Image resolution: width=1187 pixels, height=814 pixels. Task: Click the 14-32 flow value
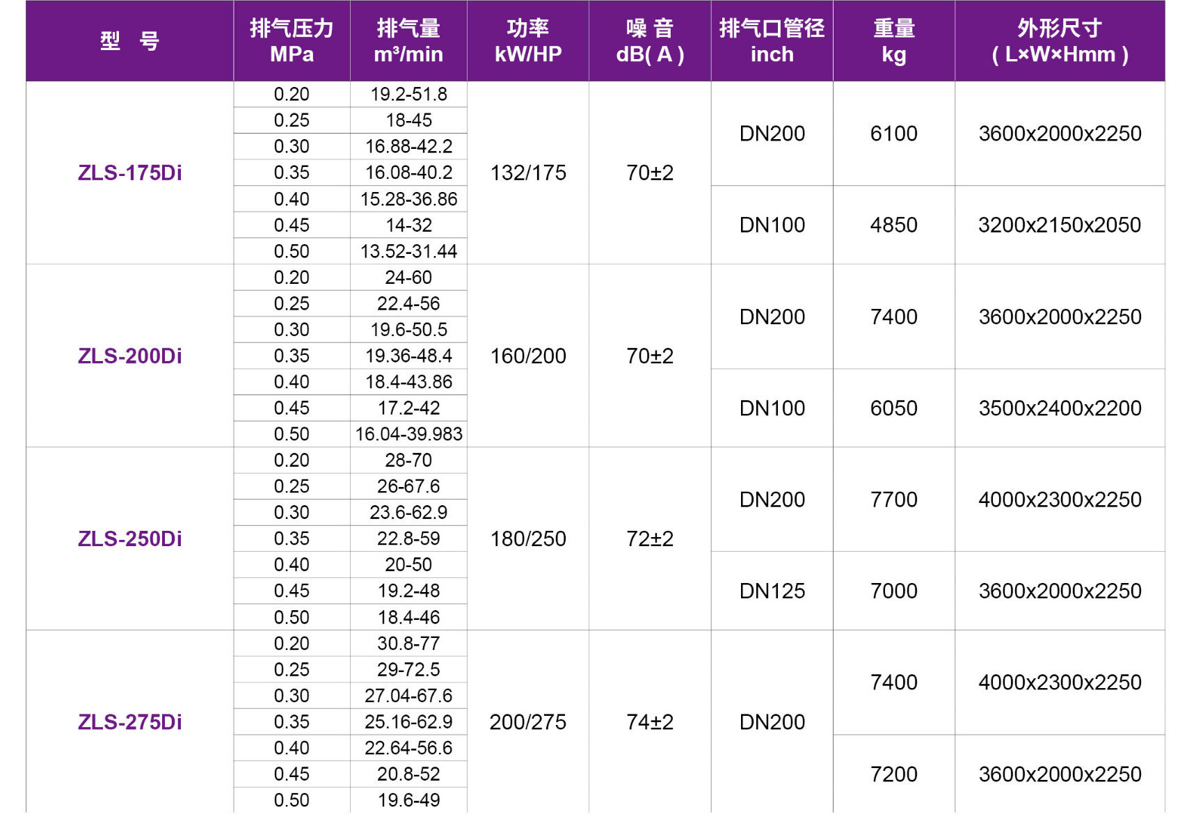point(408,225)
